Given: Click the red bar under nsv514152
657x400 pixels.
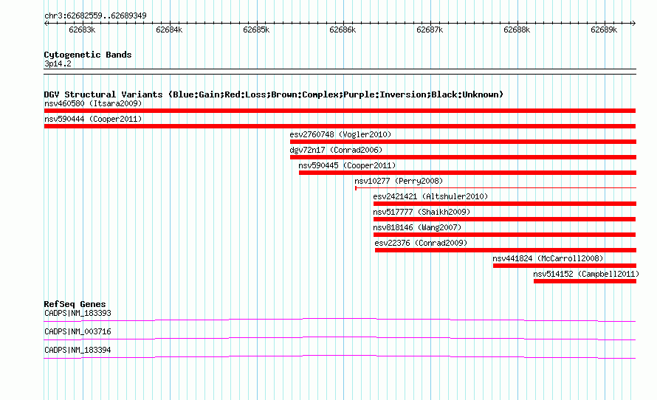Looking at the screenshot, I should (x=585, y=281).
